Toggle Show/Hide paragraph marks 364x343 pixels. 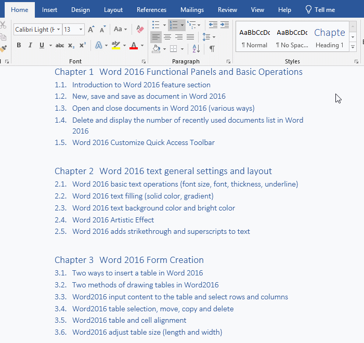coord(212,49)
